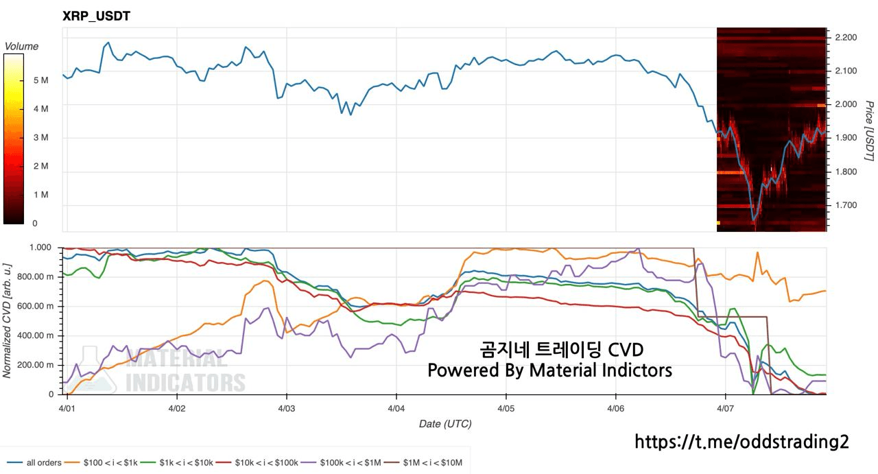Click the "Powered By Material Indictors" text

[x=549, y=370]
